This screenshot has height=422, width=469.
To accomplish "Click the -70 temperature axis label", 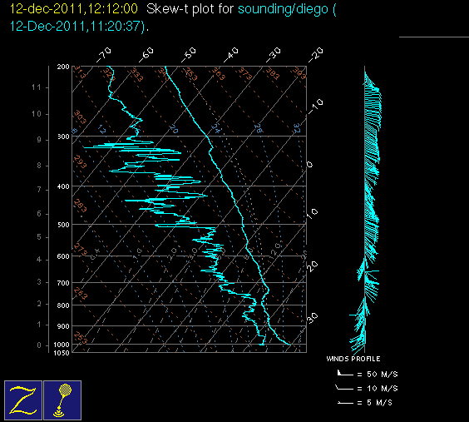I will [103, 55].
